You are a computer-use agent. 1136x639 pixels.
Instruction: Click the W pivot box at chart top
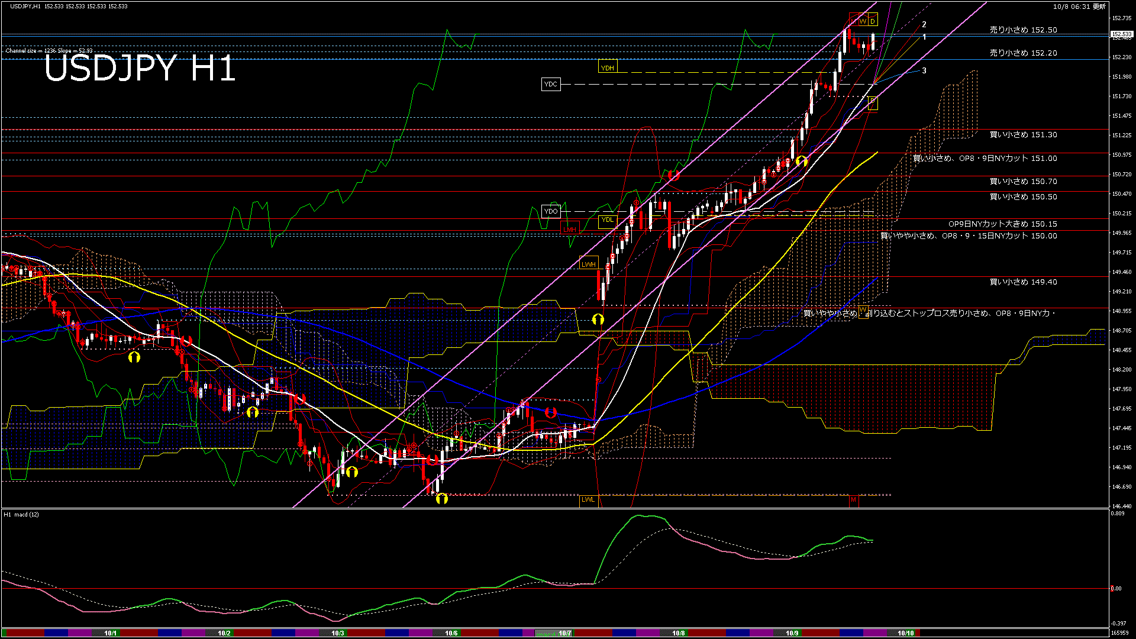coord(863,21)
